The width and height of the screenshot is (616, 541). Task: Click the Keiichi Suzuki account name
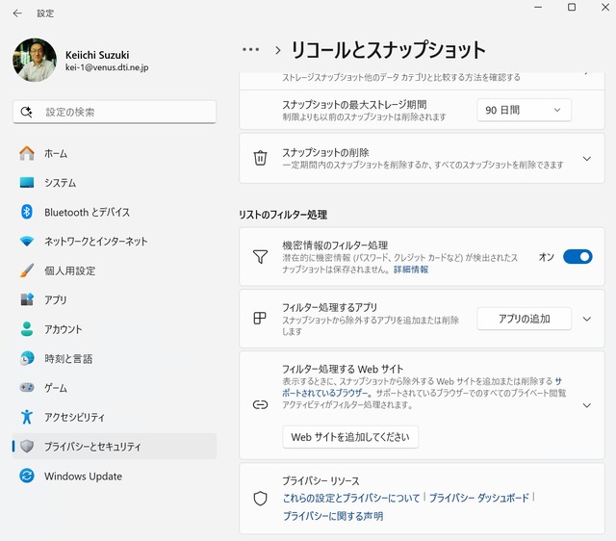point(97,55)
